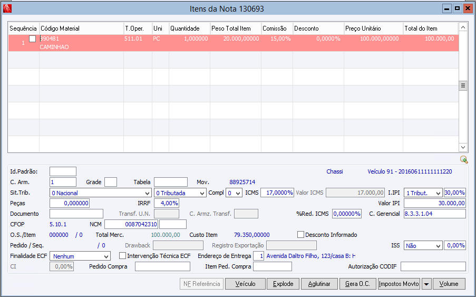Click the arrow beside Impostos Movto button
Image resolution: width=476 pixels, height=297 pixels.
tap(426, 284)
